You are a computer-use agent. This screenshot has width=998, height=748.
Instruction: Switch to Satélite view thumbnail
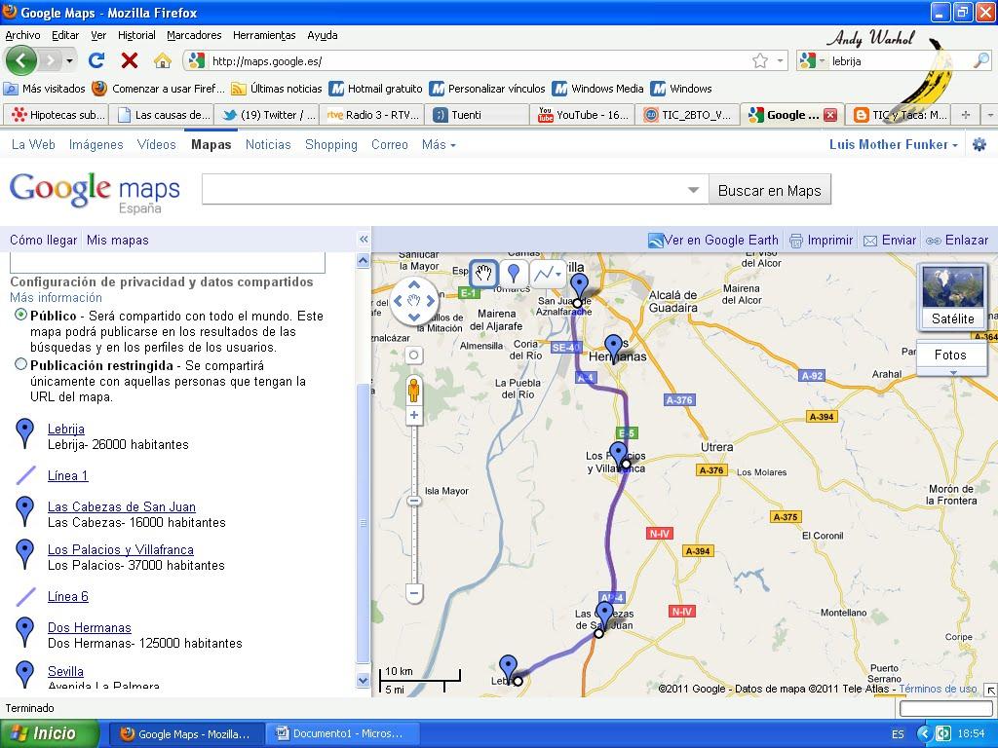click(953, 296)
